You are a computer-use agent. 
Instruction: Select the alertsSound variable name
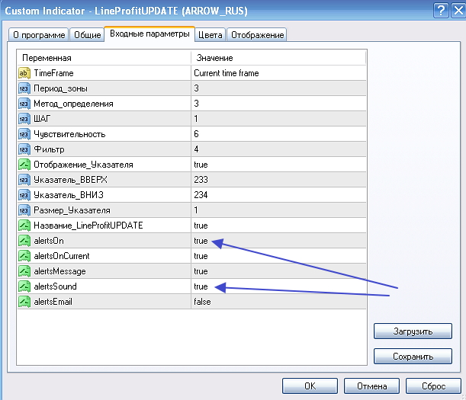pyautogui.click(x=55, y=286)
